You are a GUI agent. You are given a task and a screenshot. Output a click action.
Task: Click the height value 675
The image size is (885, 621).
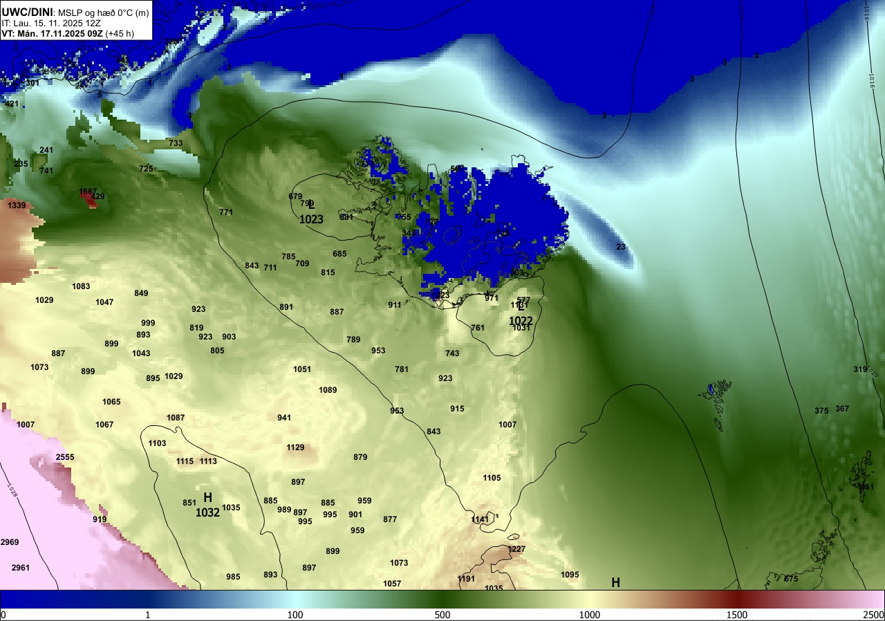pyautogui.click(x=791, y=579)
